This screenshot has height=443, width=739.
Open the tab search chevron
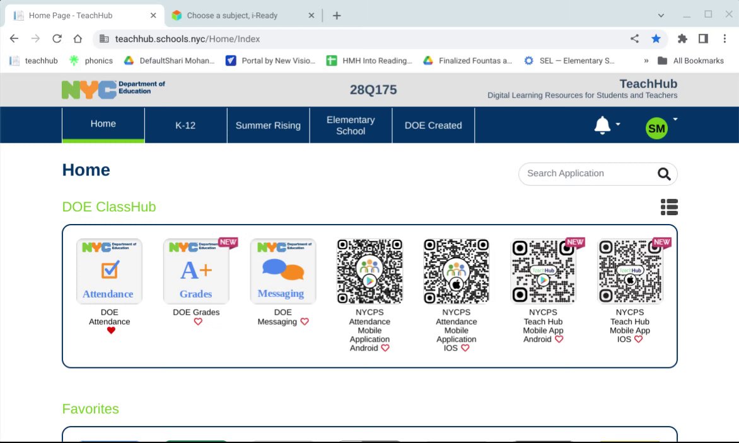click(661, 16)
